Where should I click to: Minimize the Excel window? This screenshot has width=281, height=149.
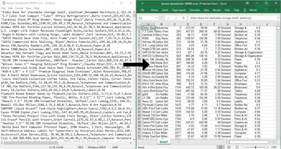257,3
